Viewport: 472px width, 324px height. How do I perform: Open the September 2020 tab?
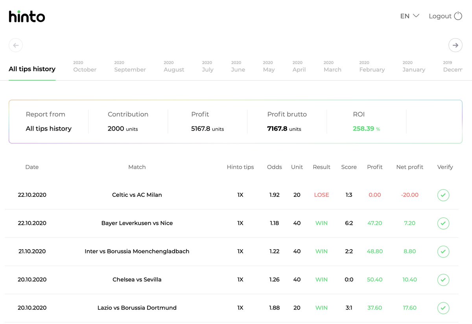click(x=130, y=67)
